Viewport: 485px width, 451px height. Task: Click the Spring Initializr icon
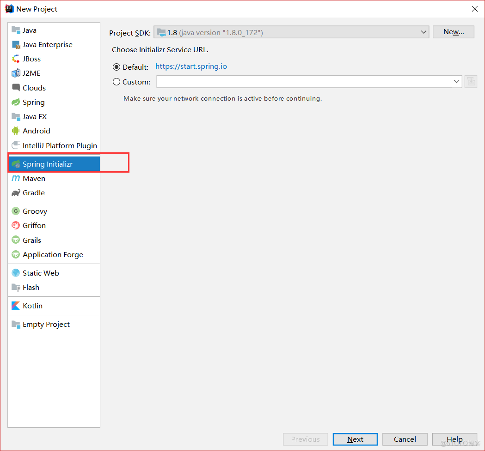pyautogui.click(x=16, y=164)
